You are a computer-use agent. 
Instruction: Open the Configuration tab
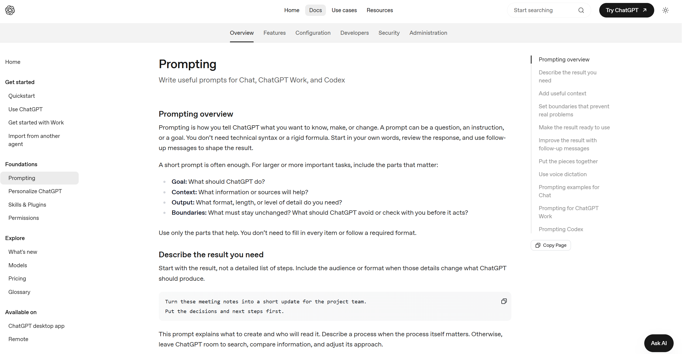[313, 33]
